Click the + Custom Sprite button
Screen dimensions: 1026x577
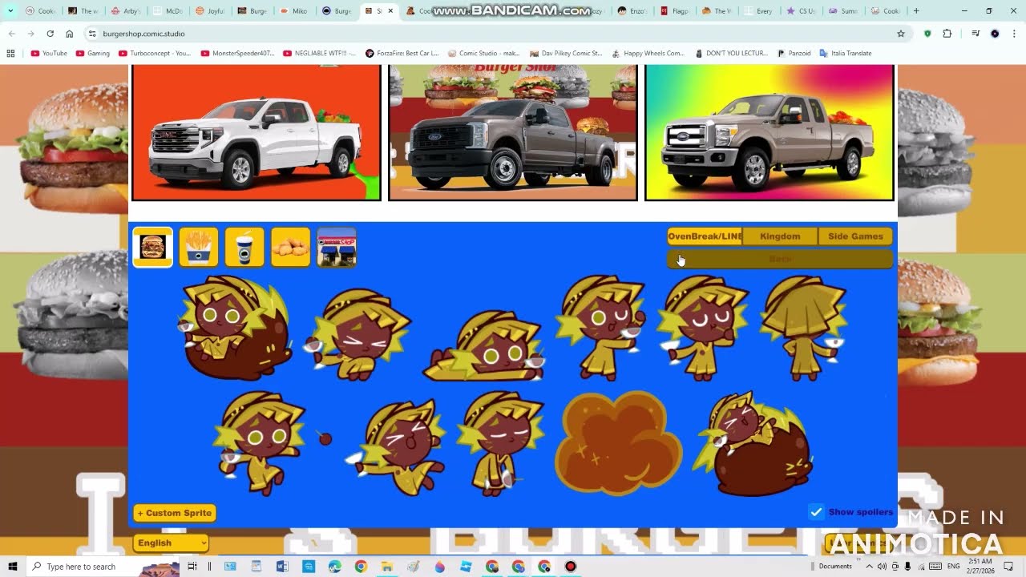point(175,513)
